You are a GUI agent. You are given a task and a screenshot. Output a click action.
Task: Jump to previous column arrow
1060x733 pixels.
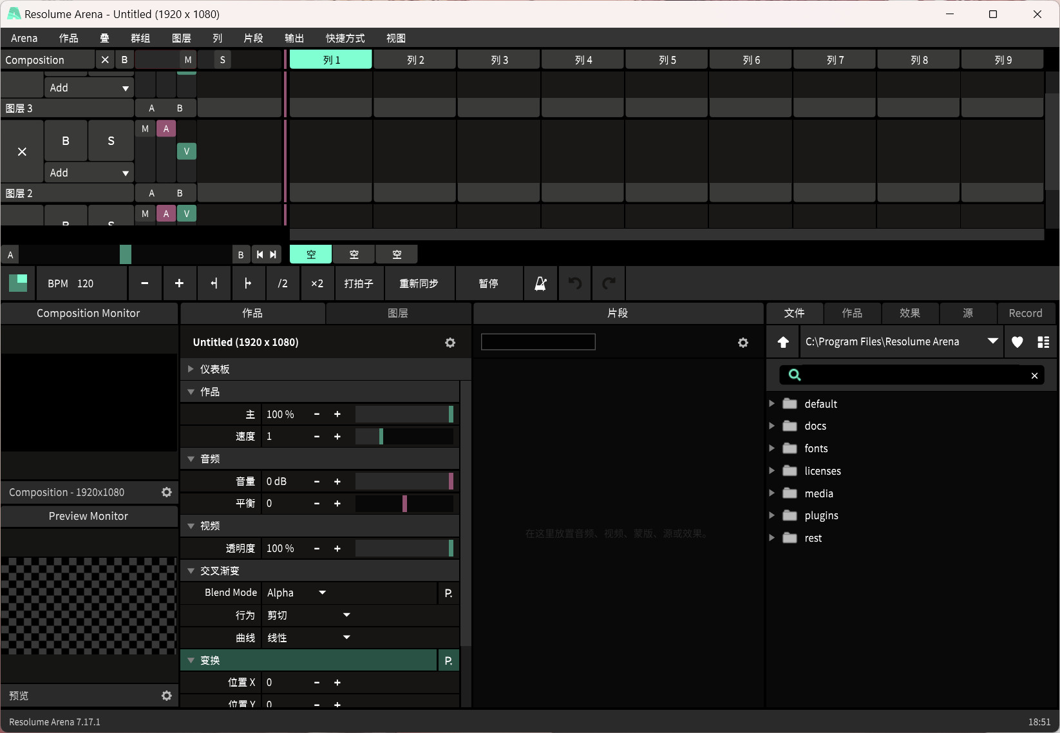260,254
